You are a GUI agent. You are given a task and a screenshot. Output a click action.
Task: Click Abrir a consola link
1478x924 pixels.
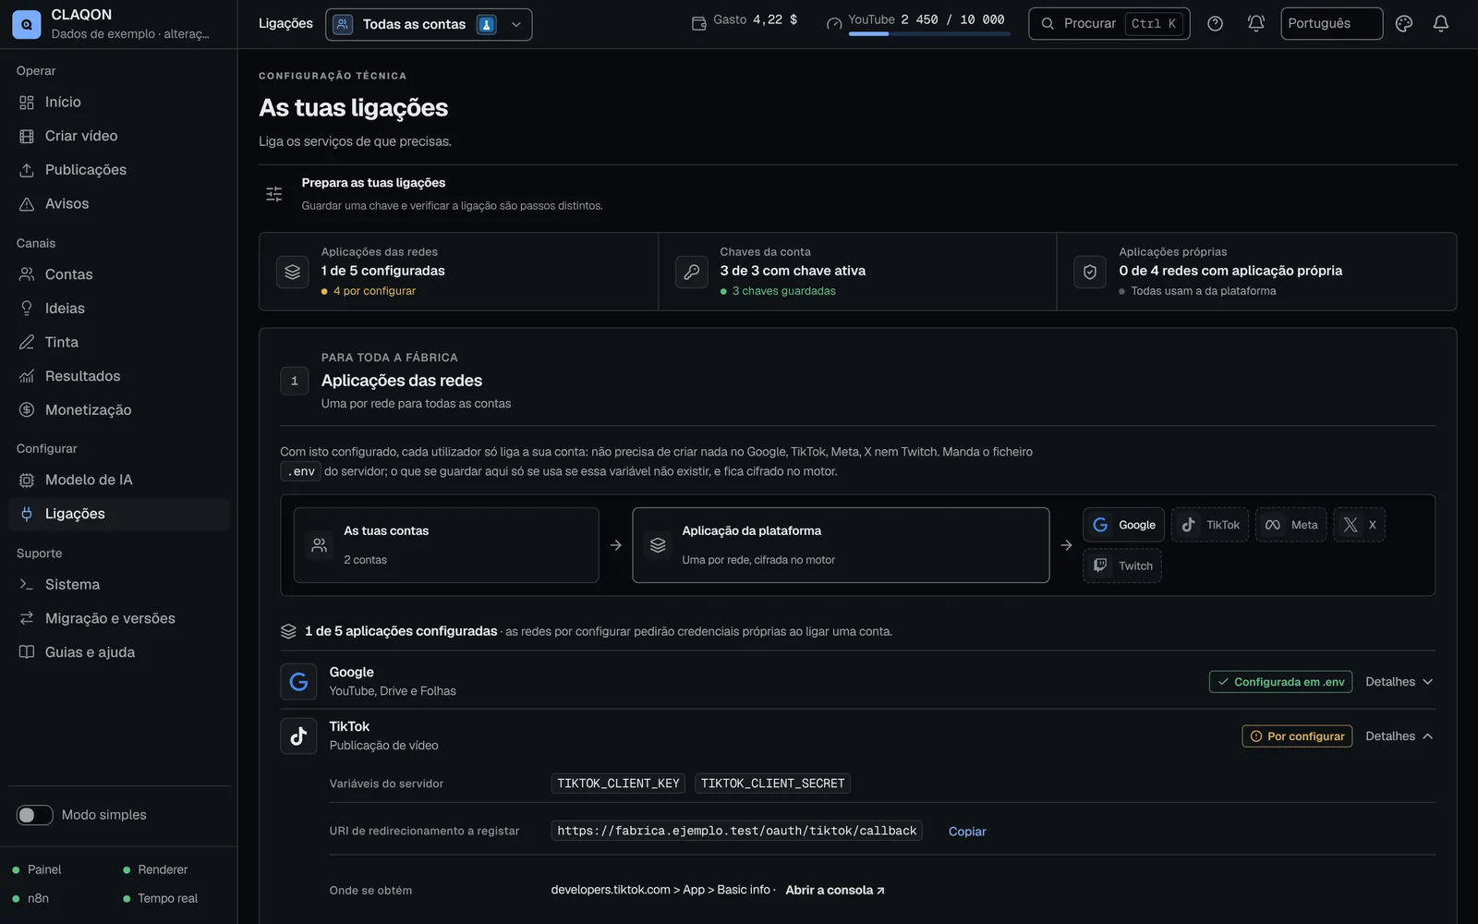click(835, 890)
